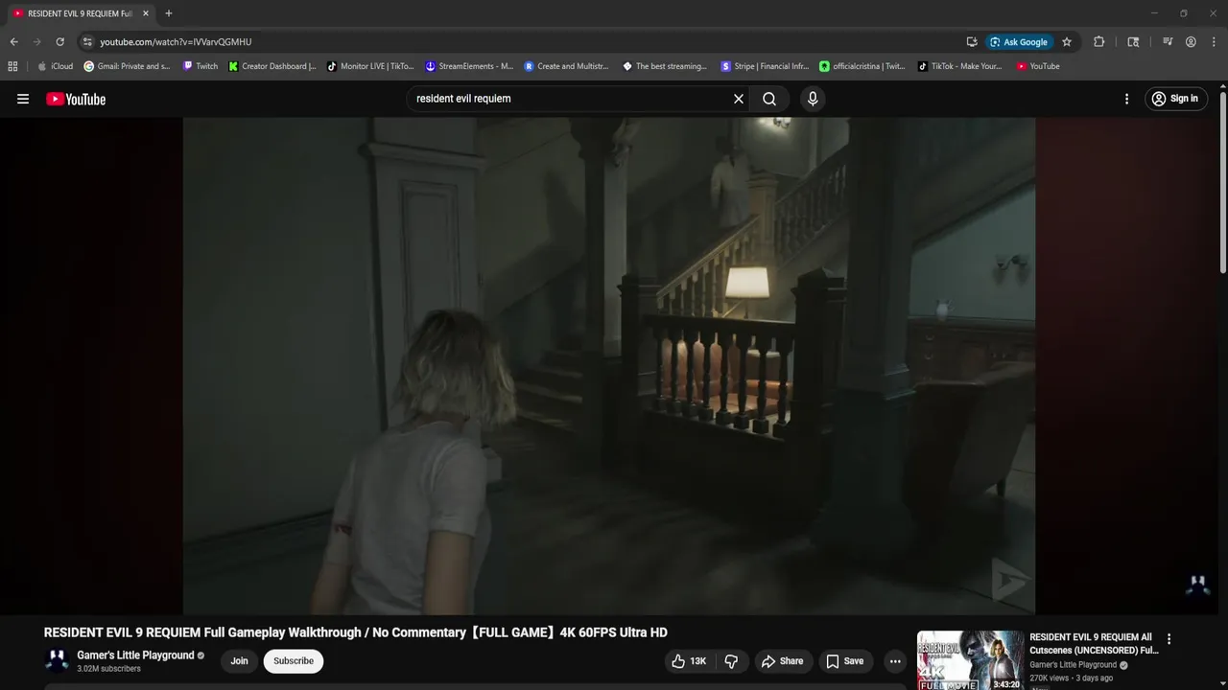Open Ask Google button
Viewport: 1228px width, 690px height.
point(1019,42)
